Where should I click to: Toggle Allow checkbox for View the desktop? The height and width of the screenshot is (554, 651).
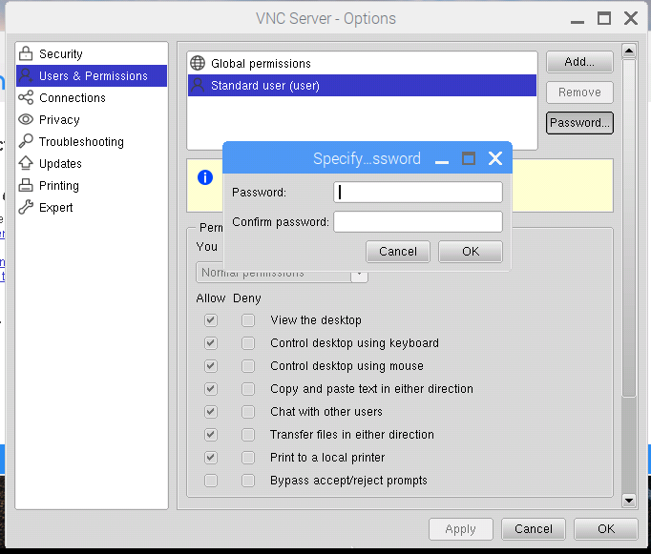pos(211,320)
